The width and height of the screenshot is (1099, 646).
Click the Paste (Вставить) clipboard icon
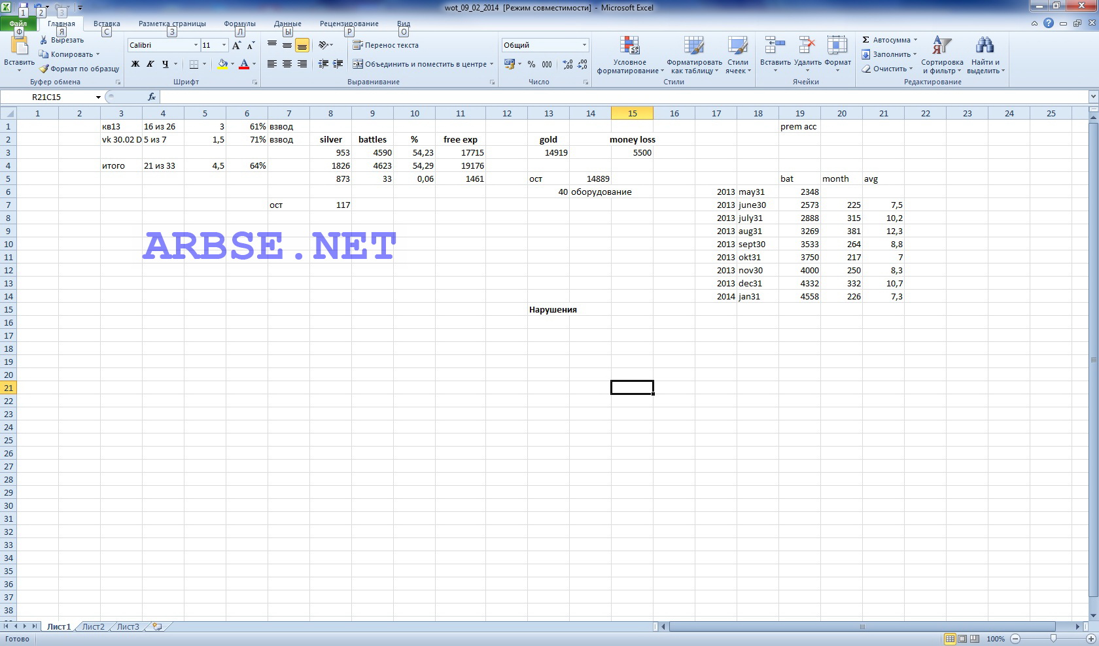(20, 47)
